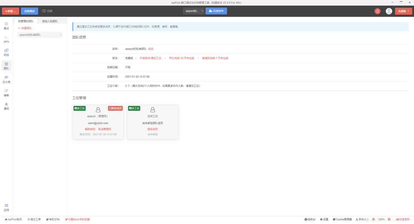This screenshot has width=414, height=224.
Task: Click 邀请码兑换 7 天专业版 link
Action: point(215,58)
